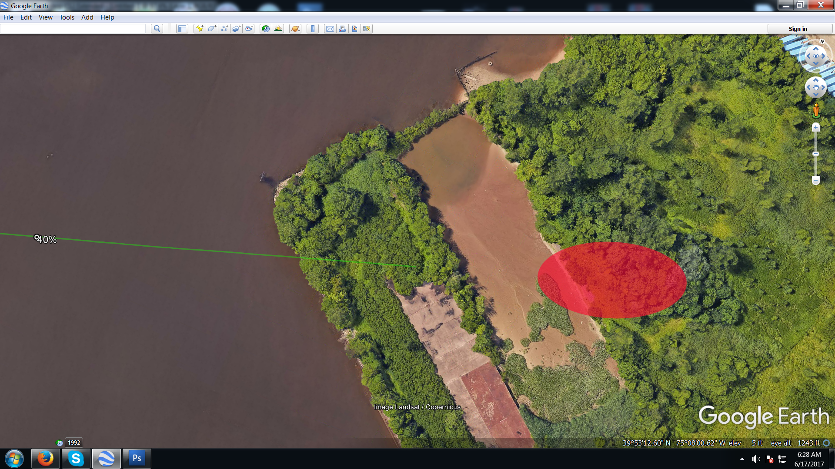Click the 40% placemark label
This screenshot has width=835, height=469.
point(47,240)
